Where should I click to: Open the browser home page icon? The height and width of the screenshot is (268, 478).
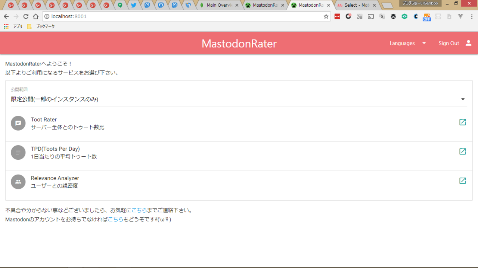[x=36, y=16]
